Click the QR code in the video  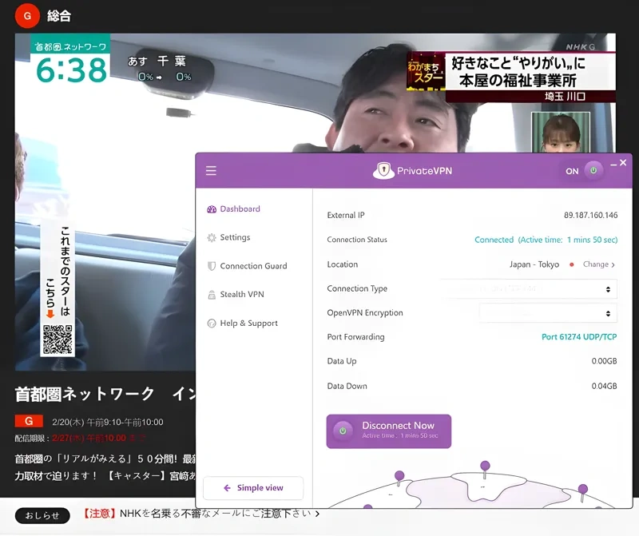point(58,339)
